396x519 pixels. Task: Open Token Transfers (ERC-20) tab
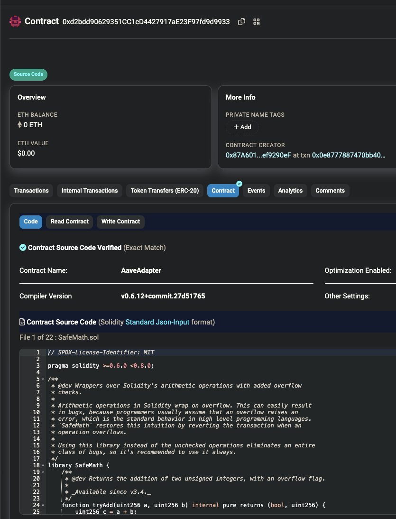[165, 191]
